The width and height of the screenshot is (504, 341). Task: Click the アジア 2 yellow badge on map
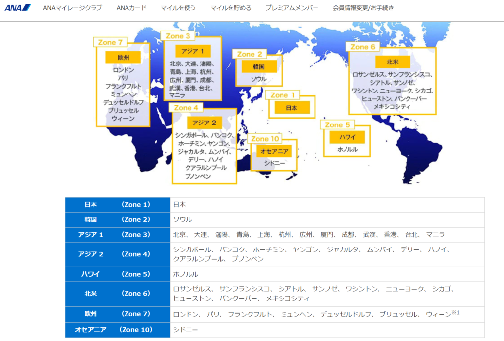coord(204,123)
